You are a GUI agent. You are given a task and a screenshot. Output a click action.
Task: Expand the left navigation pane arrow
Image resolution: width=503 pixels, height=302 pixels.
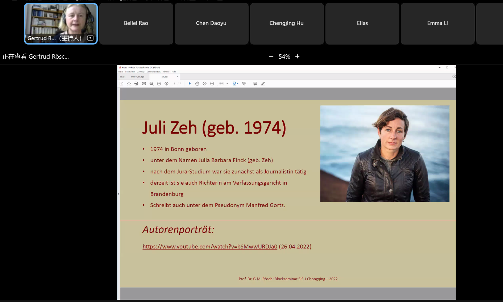[119, 194]
